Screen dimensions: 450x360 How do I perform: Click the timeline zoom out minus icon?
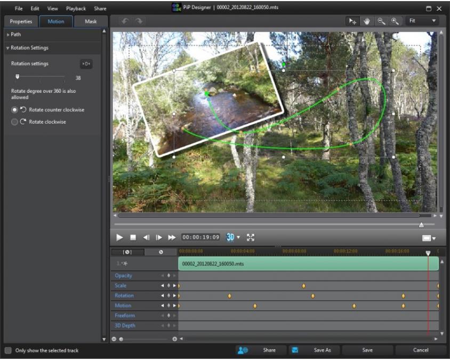tap(114, 339)
